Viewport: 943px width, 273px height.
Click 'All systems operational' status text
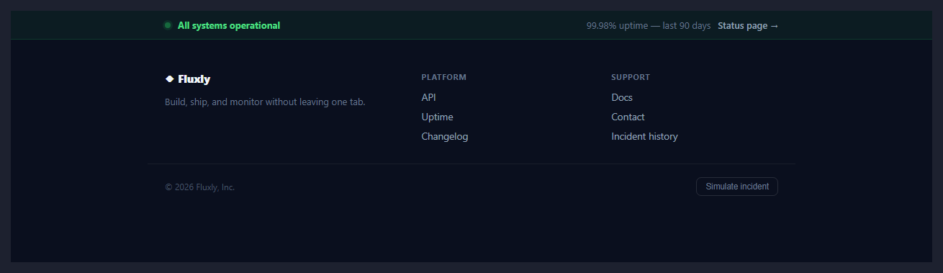pyautogui.click(x=229, y=25)
